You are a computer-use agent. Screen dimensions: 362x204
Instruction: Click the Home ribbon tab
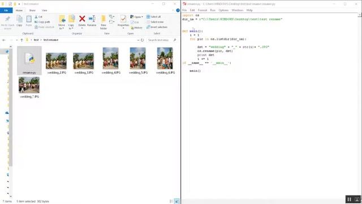(x=19, y=10)
